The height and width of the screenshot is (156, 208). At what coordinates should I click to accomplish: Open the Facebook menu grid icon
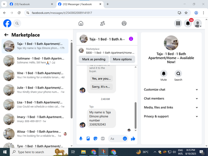(x=178, y=23)
